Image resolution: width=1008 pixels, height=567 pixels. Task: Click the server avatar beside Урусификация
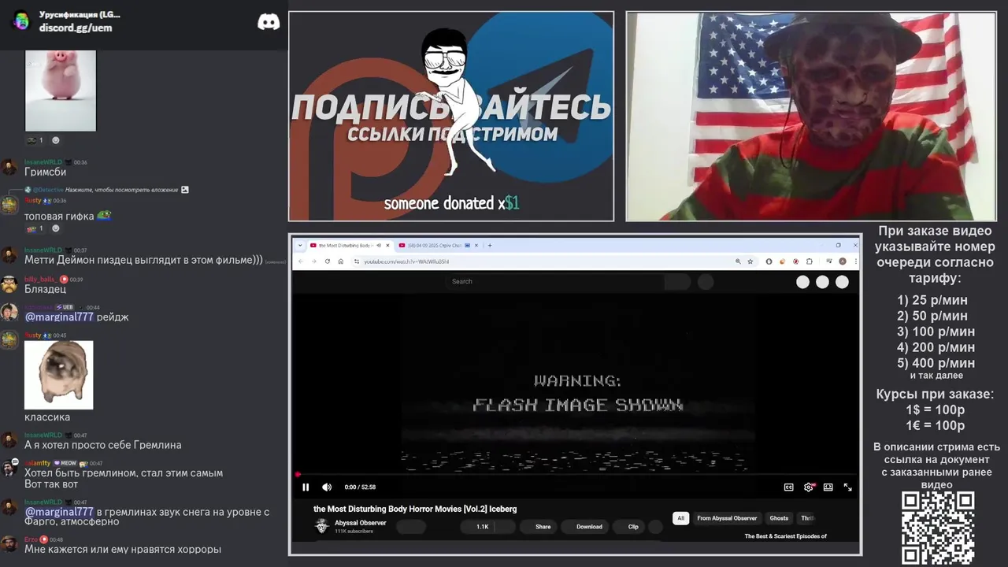coord(21,21)
